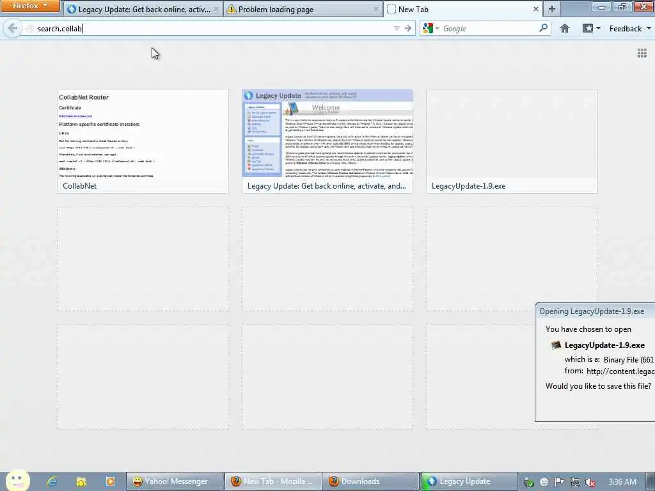Click the exe file icon in dialog
The height and width of the screenshot is (491, 655).
[x=556, y=345]
